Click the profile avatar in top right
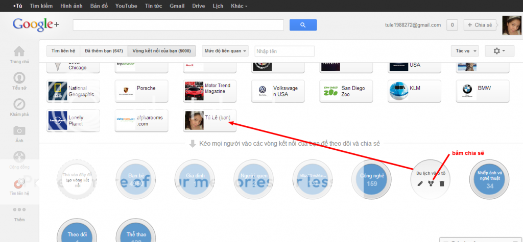523x242 pixels. pos(512,25)
